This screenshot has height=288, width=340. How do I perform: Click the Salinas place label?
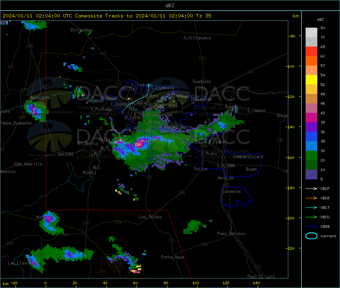coord(65,154)
